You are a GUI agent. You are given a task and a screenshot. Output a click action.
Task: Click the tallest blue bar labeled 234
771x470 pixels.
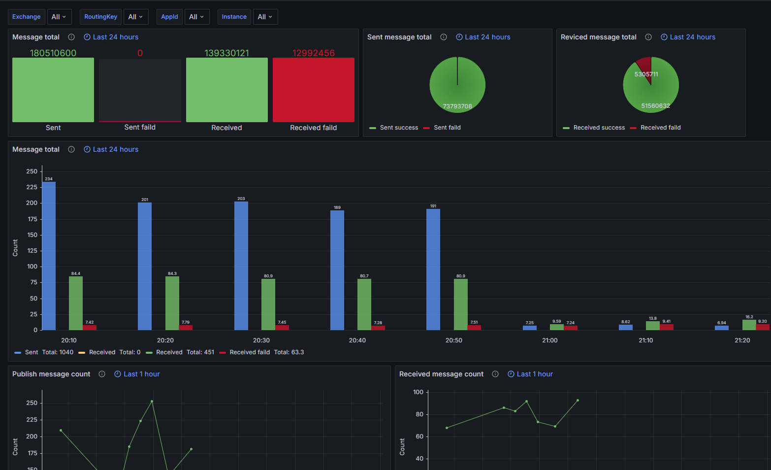point(49,256)
